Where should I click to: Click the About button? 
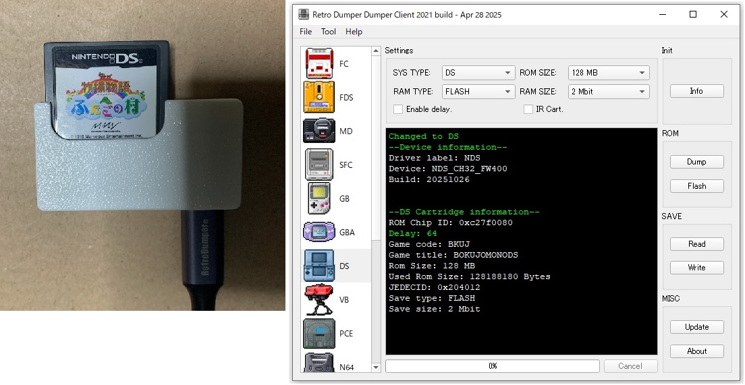(696, 351)
